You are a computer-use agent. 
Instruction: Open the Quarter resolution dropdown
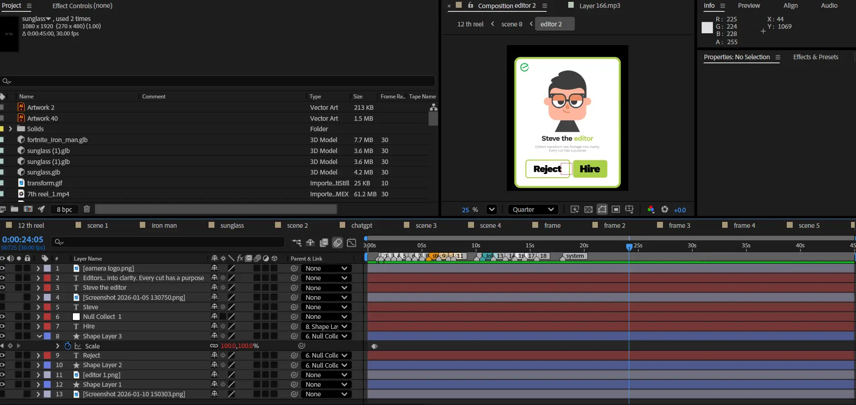(x=533, y=210)
